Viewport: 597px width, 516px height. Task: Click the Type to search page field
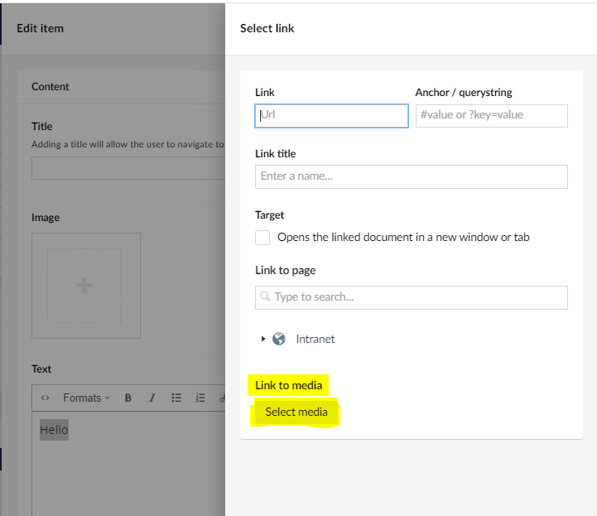[418, 297]
